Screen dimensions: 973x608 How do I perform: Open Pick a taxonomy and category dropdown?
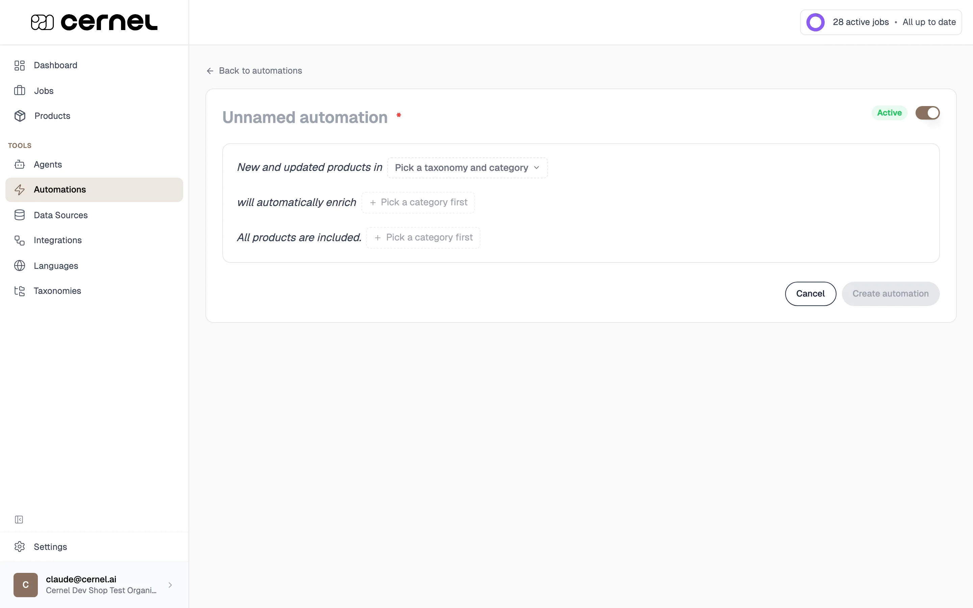[467, 168]
